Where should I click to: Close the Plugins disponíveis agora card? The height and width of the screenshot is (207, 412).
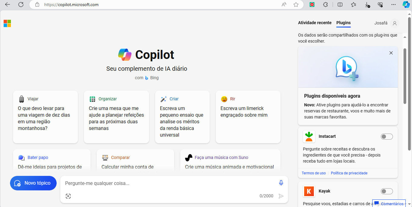391,53
